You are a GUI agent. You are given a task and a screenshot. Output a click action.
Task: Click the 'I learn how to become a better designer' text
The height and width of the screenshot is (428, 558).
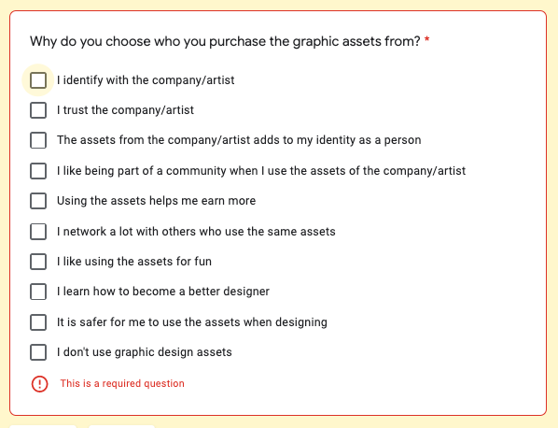[163, 292]
